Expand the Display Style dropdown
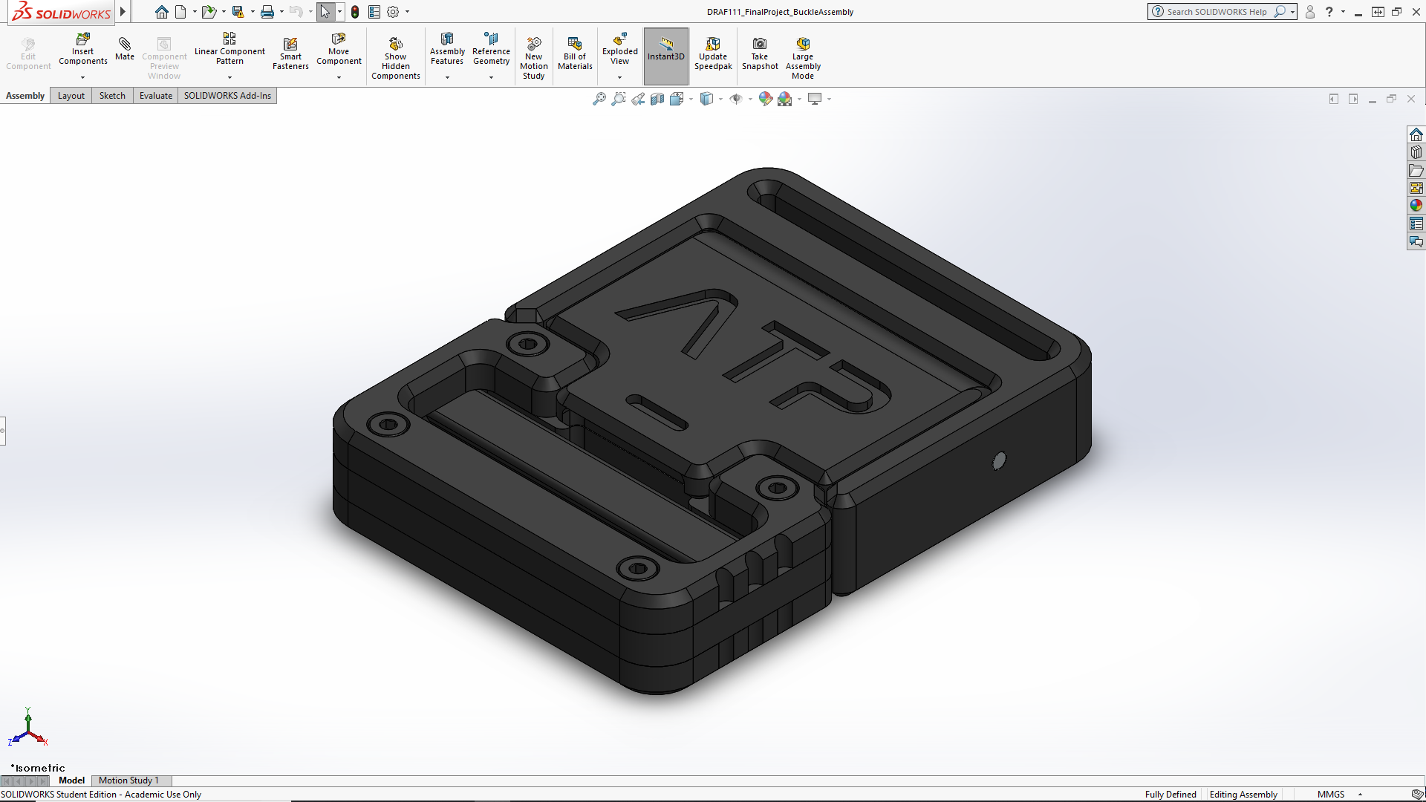The height and width of the screenshot is (802, 1426). click(720, 99)
